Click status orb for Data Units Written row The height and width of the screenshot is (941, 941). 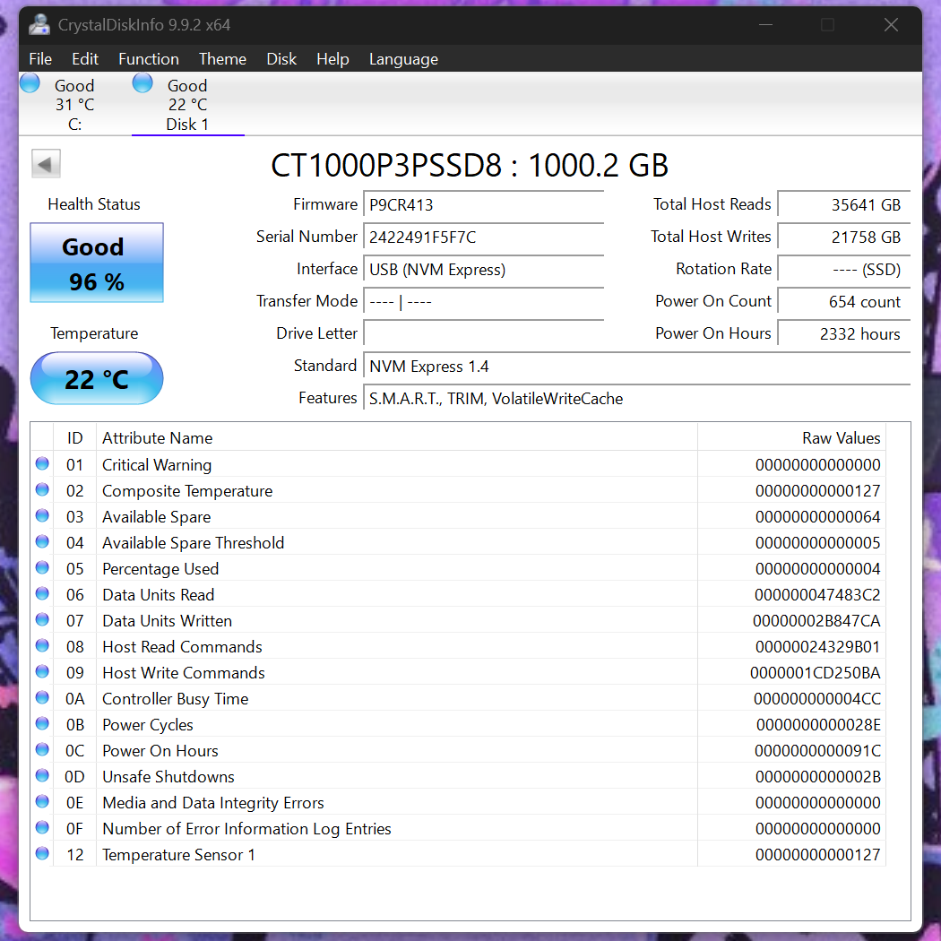pos(42,619)
